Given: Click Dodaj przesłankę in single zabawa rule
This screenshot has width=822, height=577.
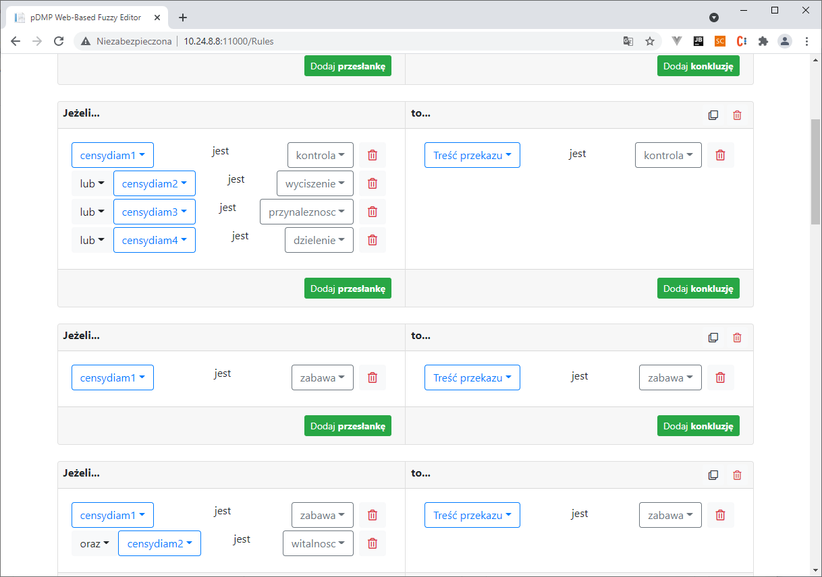Looking at the screenshot, I should 348,426.
